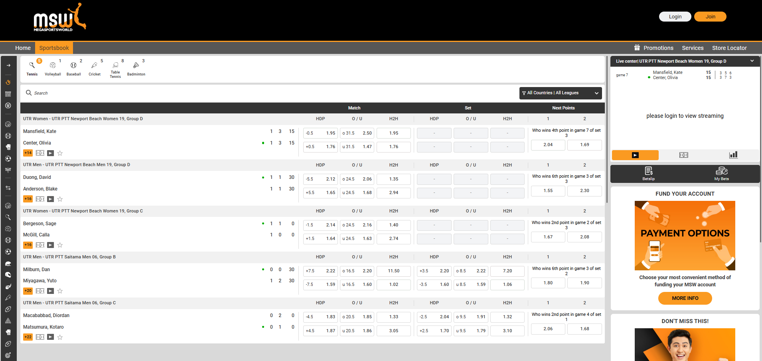The image size is (762, 361).
Task: Select the motorsport helmet sidebar icon
Action: tap(8, 275)
